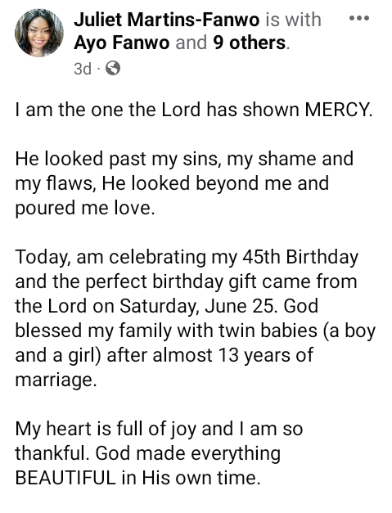
Task: Click the globe public audience icon
Action: pyautogui.click(x=113, y=69)
